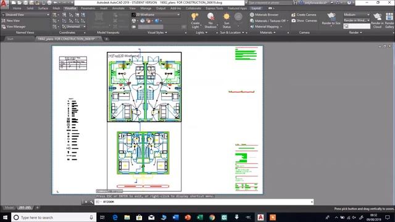The image size is (395, 222).
Task: Switch to the Solid ribbon tab
Action: pos(30,8)
